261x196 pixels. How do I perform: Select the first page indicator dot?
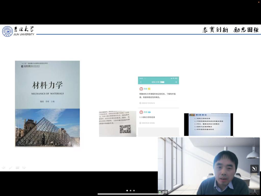[127, 190]
